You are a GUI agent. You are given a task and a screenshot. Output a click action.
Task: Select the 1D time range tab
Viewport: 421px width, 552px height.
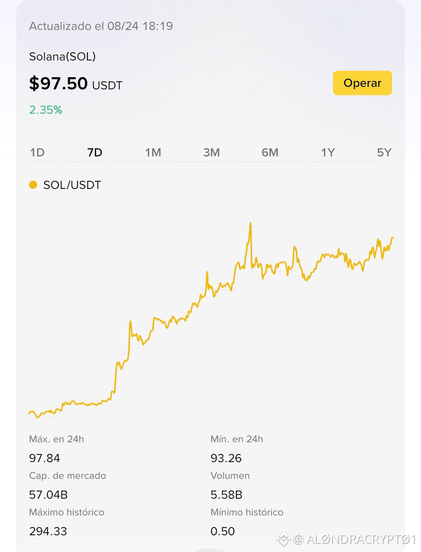[38, 152]
